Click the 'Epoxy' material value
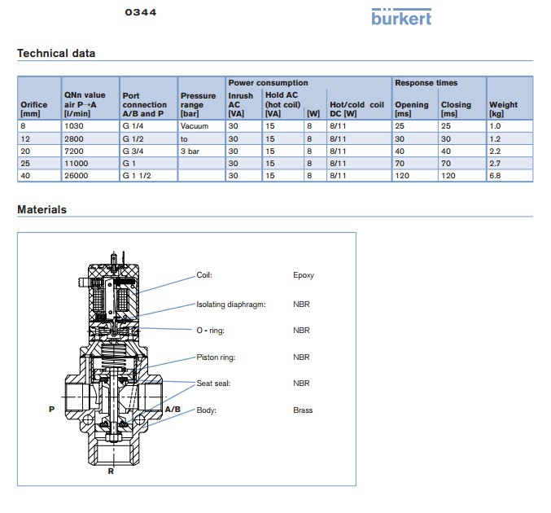Screen dimensions: 551x513 304,275
